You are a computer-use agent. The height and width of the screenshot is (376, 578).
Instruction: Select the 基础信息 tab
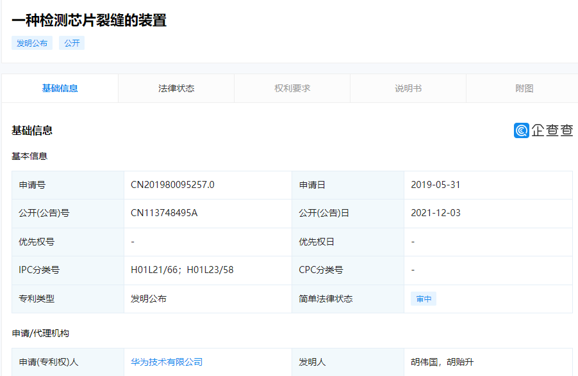(x=60, y=88)
